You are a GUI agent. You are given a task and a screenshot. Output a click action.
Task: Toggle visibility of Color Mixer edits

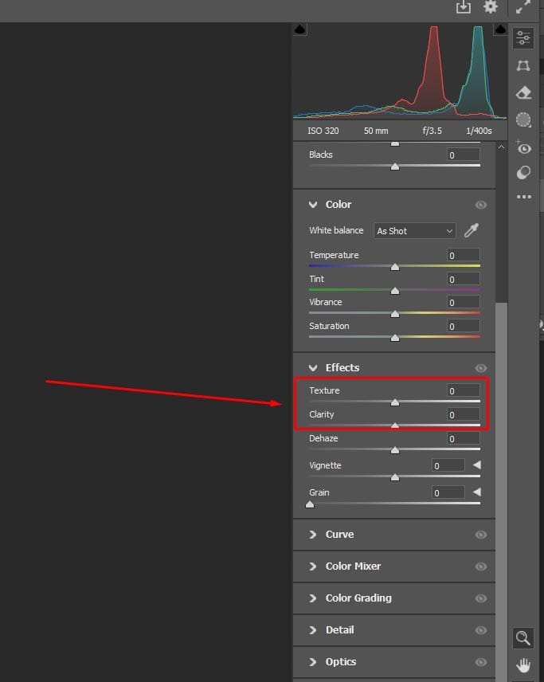[x=480, y=566]
